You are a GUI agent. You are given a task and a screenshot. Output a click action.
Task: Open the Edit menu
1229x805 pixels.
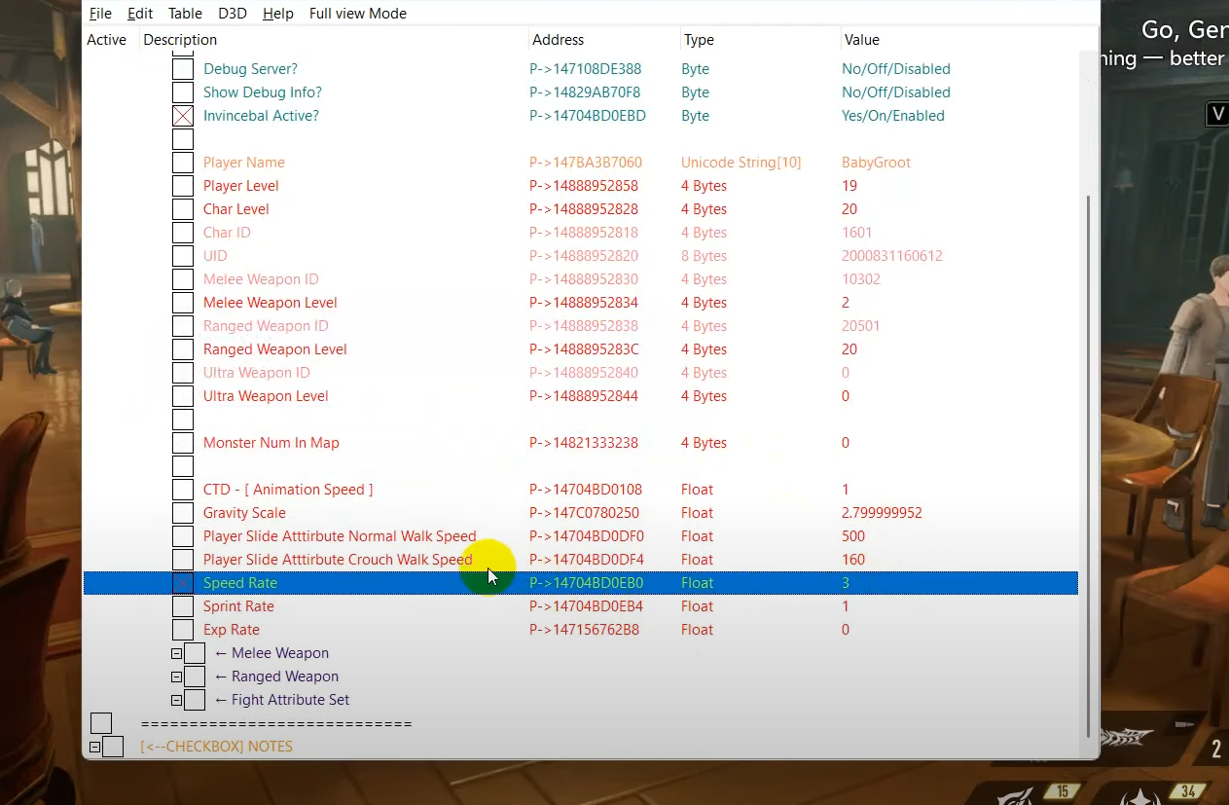coord(140,14)
